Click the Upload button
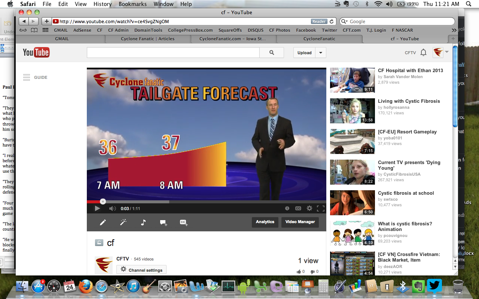Image resolution: width=479 pixels, height=299 pixels. pyautogui.click(x=304, y=53)
